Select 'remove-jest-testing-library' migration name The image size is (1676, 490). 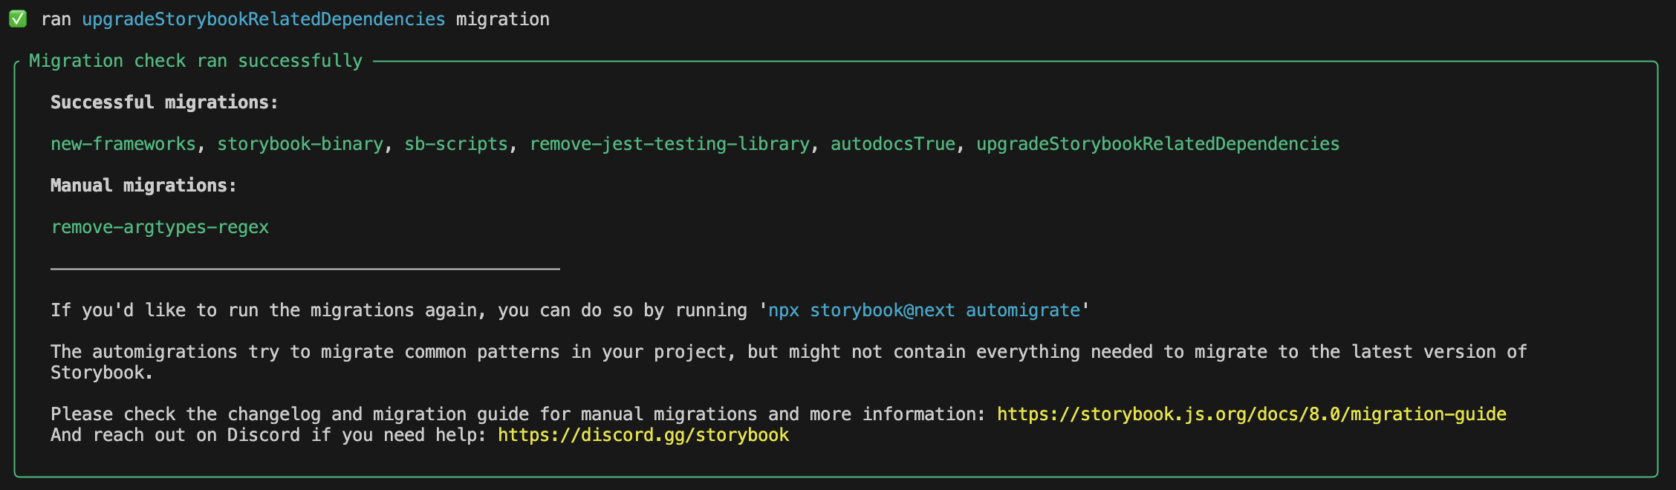[669, 144]
